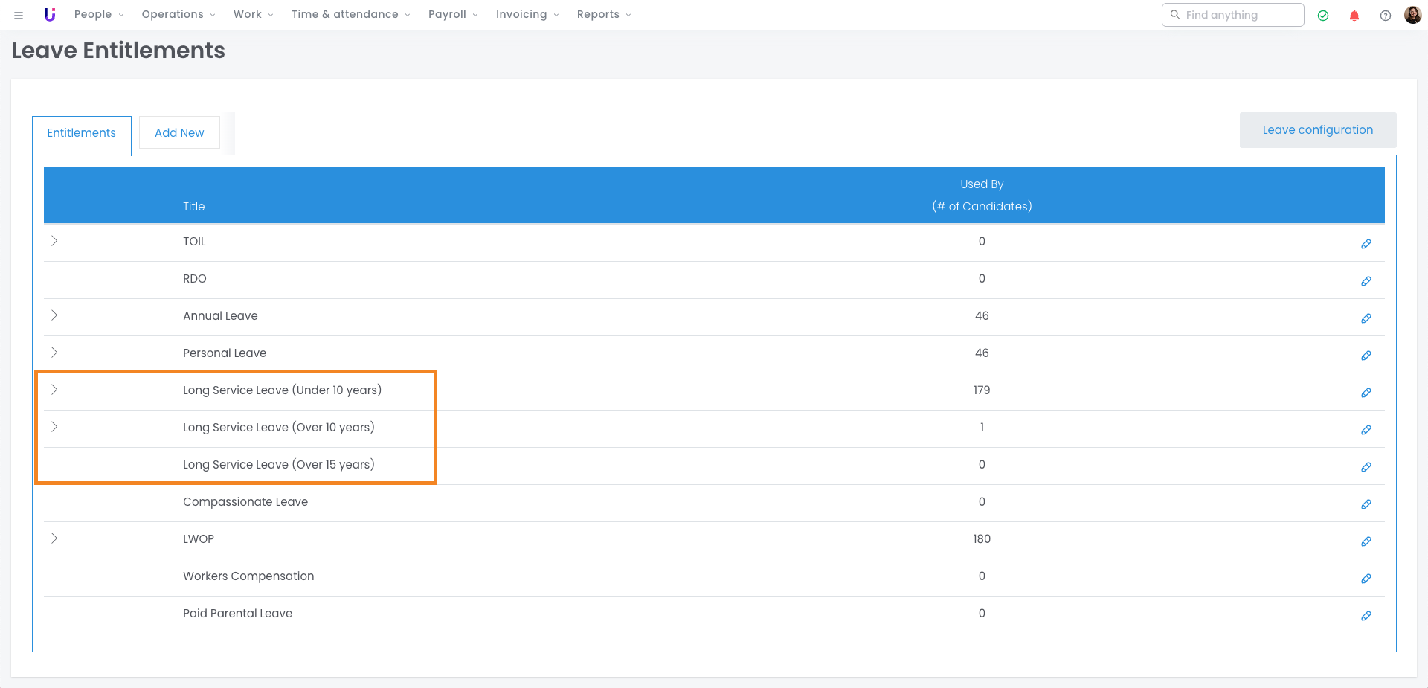The image size is (1428, 688).
Task: Open the Payroll dropdown menu
Action: (x=452, y=14)
